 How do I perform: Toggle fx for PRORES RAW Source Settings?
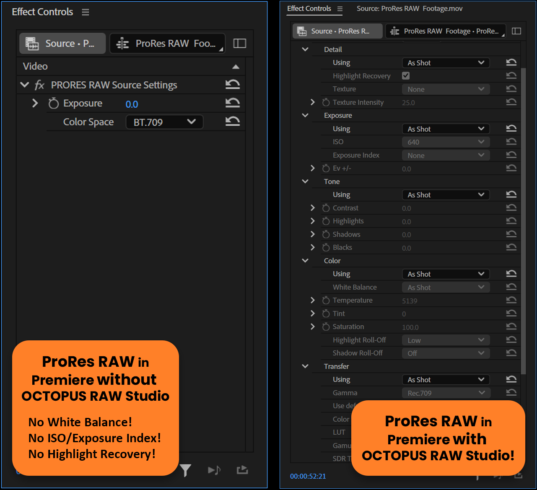point(39,85)
